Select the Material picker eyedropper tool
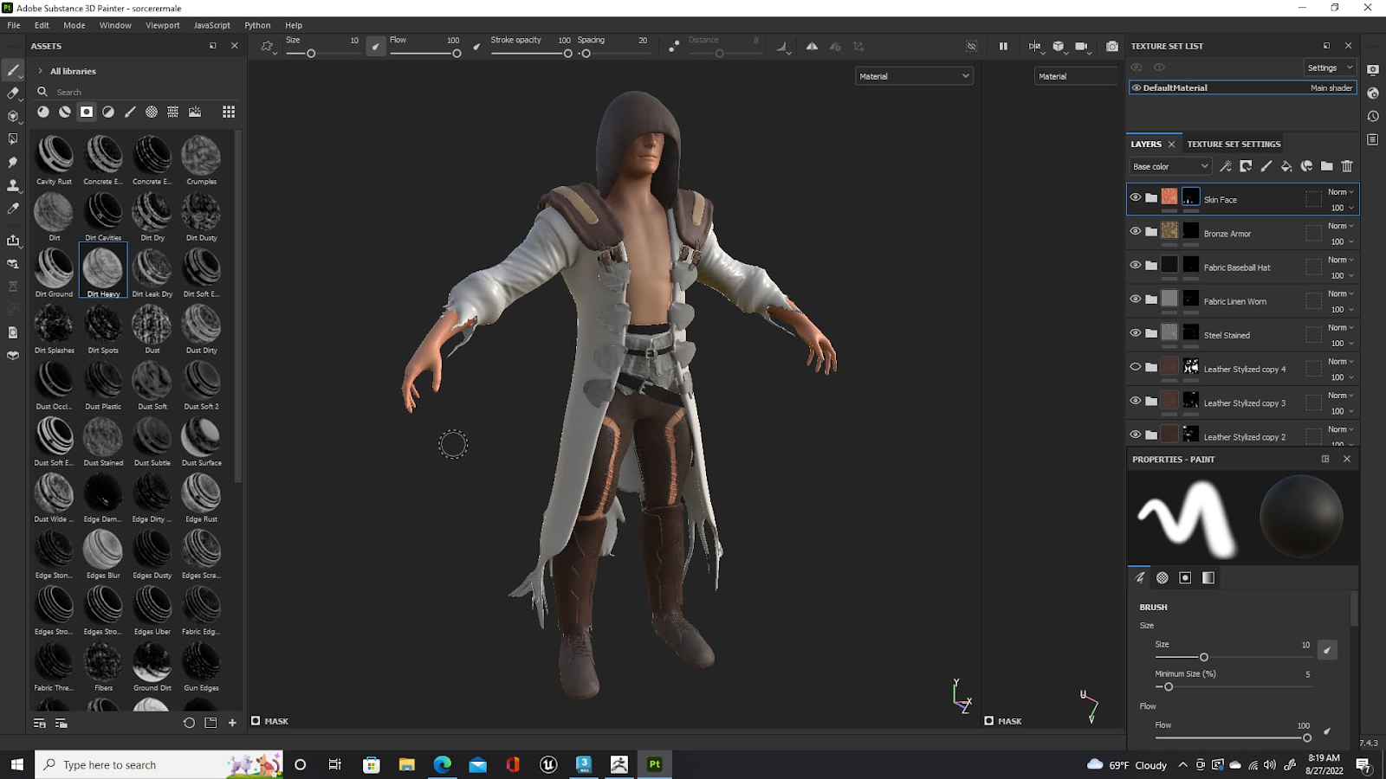1386x779 pixels. coord(13,209)
